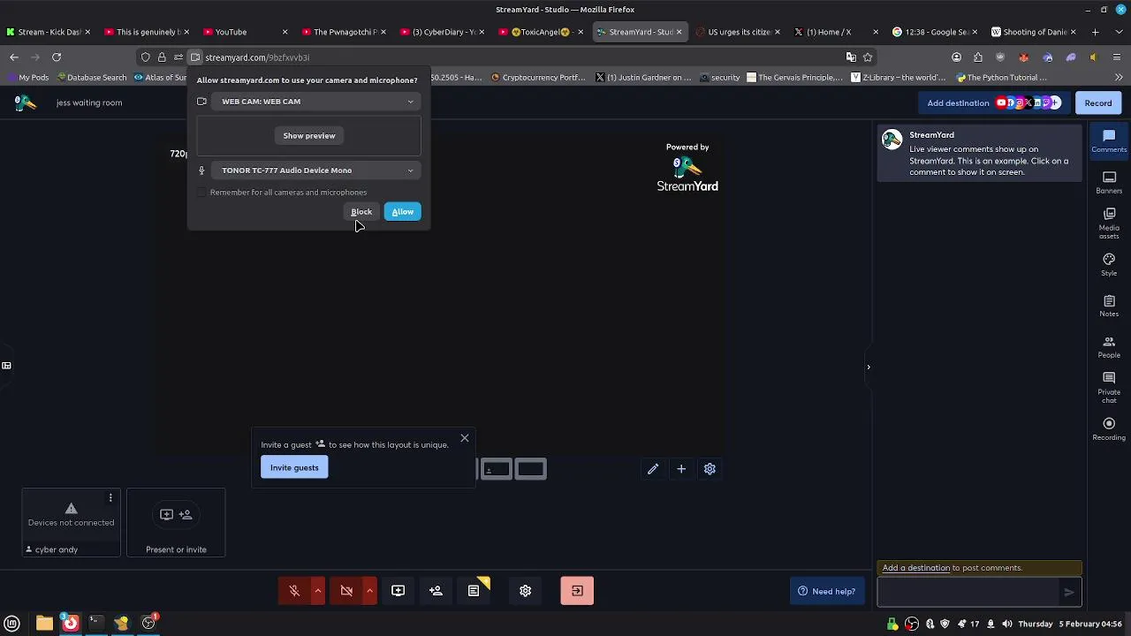Viewport: 1131px width, 636px height.
Task: Check Remember for all cameras and microphones
Action: (x=201, y=193)
